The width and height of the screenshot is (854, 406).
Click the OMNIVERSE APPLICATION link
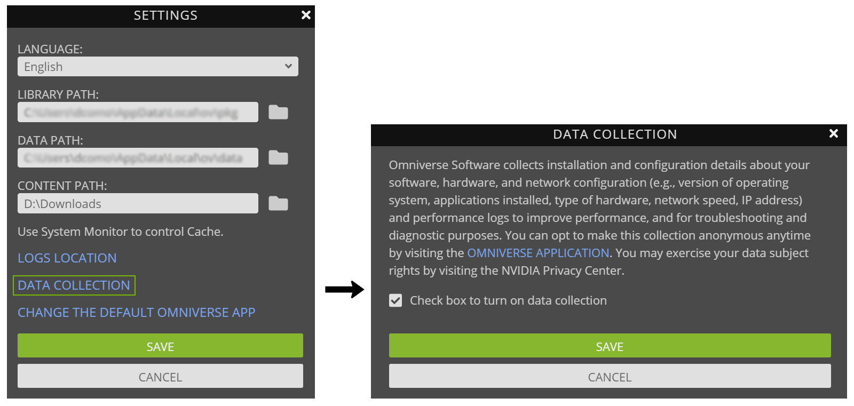click(x=538, y=252)
